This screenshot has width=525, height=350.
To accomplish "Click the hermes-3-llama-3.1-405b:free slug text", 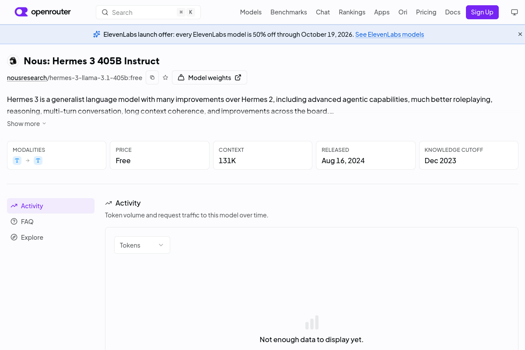I will (x=96, y=78).
